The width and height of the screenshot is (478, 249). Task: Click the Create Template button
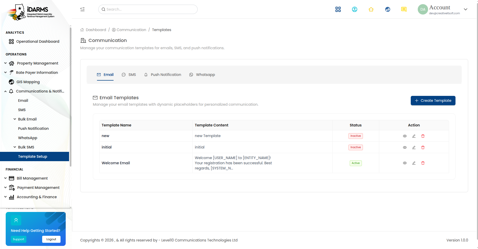[433, 101]
